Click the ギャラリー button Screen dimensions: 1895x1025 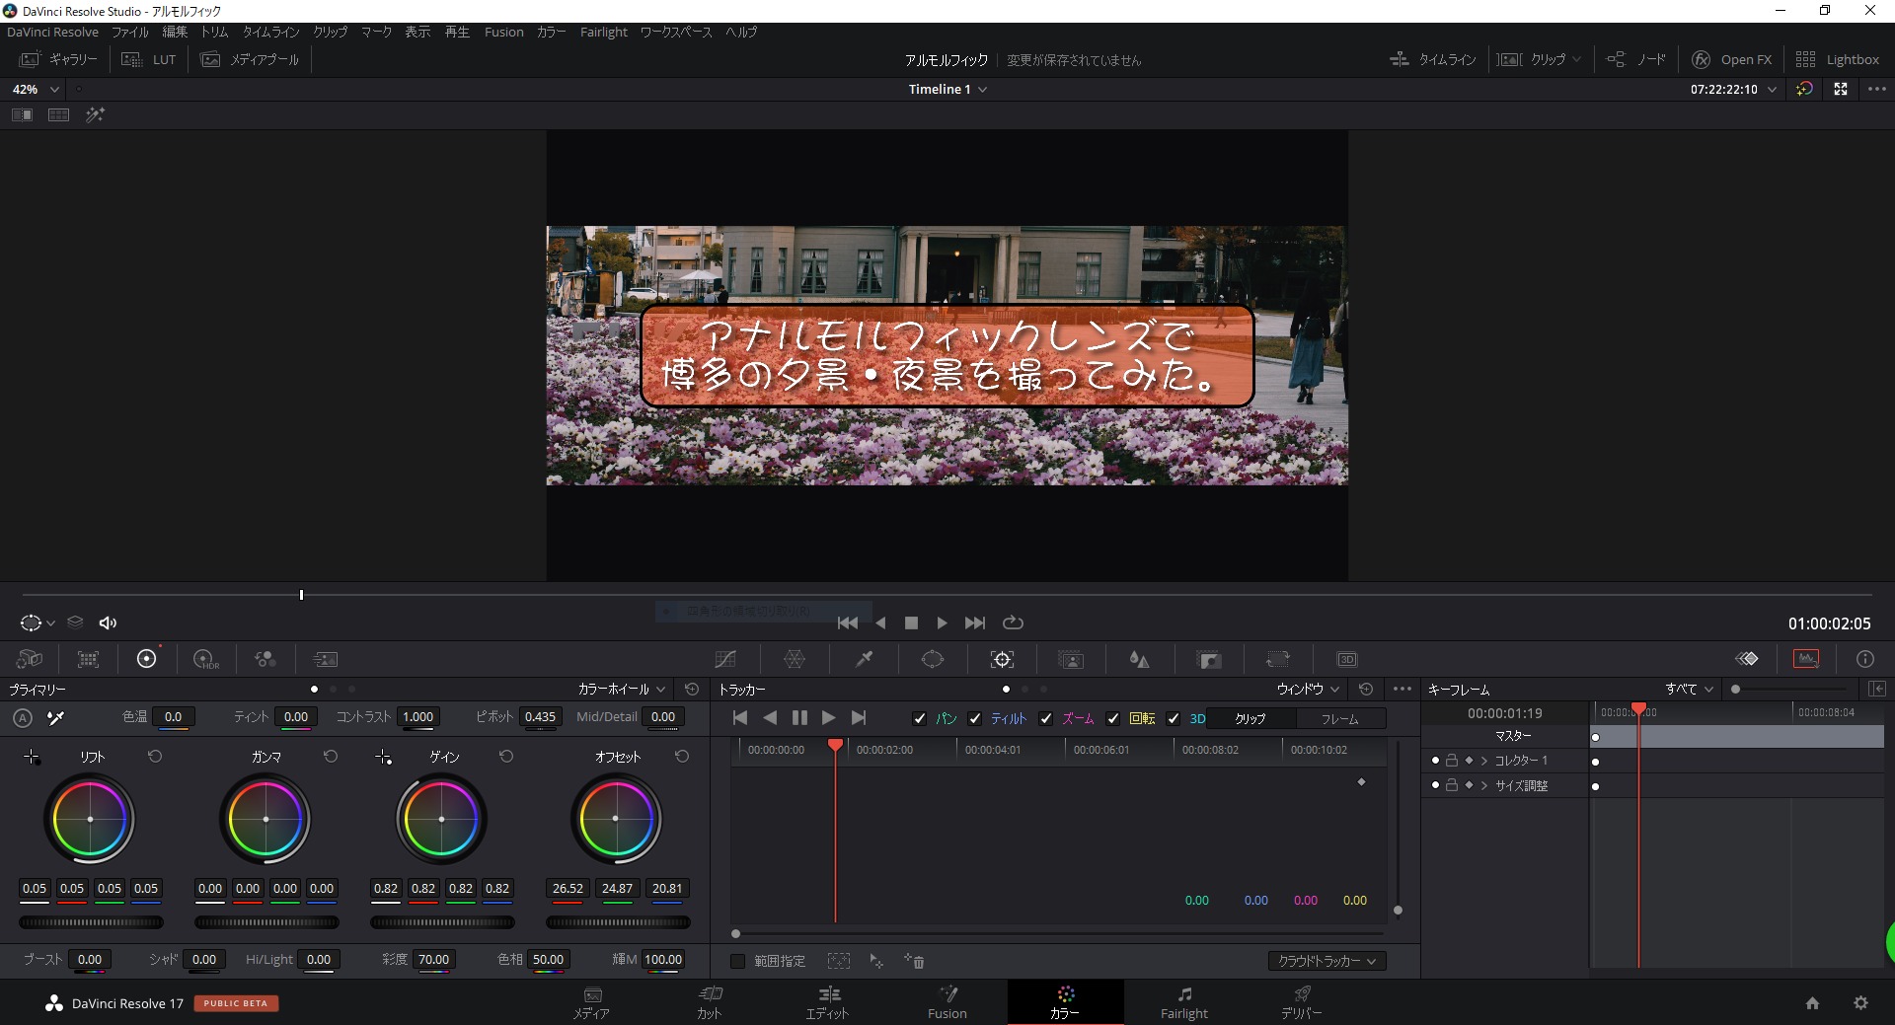point(59,59)
